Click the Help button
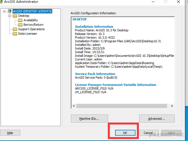Viewport: 188px width, 141px height. [10, 133]
